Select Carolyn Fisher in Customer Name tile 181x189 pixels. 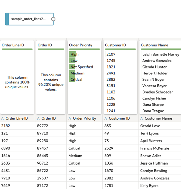pyautogui.click(x=154, y=98)
